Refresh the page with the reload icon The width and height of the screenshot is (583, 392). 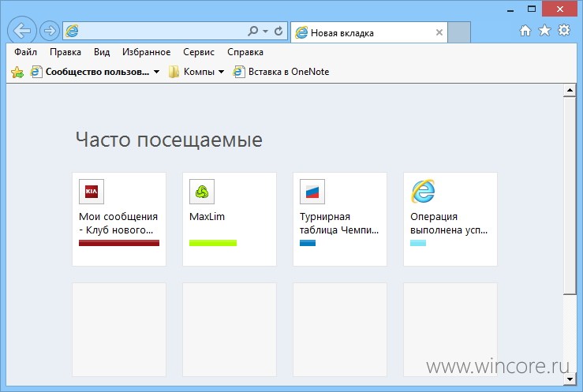(278, 31)
